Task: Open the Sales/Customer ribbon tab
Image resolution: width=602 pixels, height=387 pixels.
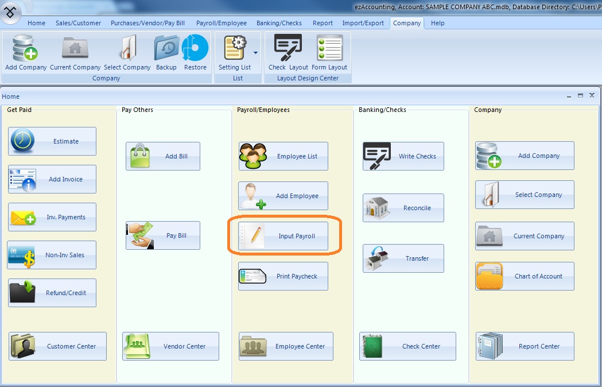Action: pyautogui.click(x=78, y=23)
